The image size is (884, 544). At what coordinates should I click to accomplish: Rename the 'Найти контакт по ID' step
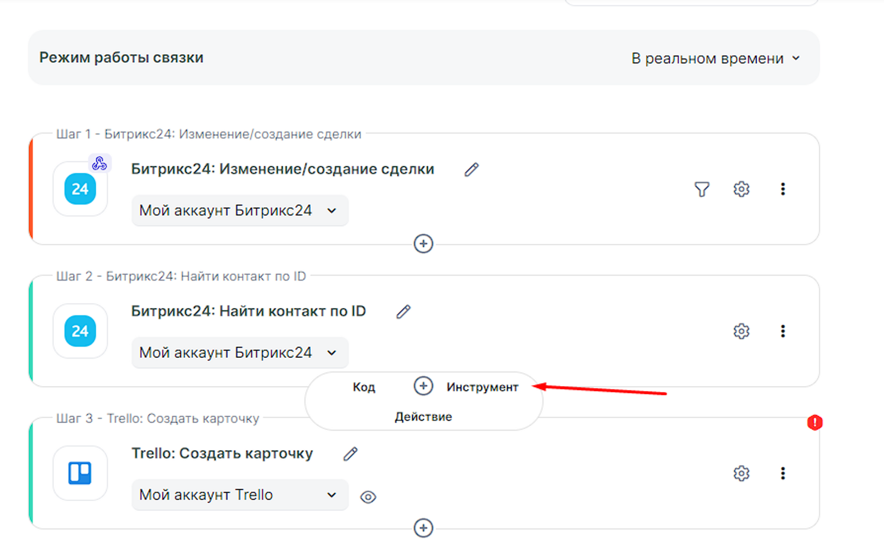pos(403,312)
